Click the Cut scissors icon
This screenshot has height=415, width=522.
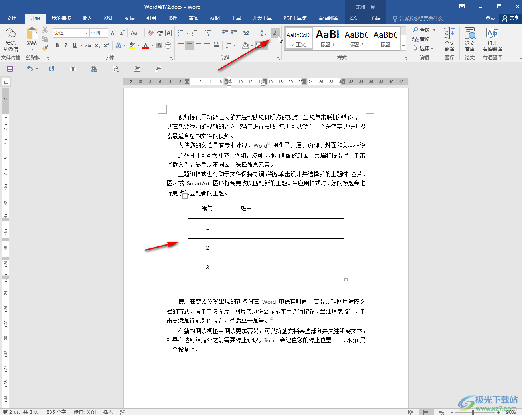click(45, 30)
